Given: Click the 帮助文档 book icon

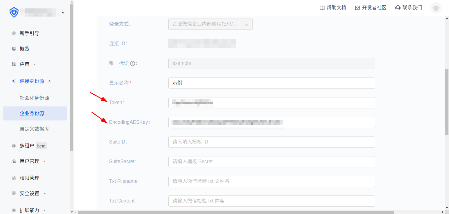Looking at the screenshot, I should [322, 8].
